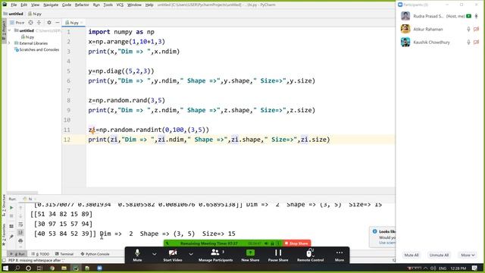This screenshot has width=485, height=273.
Task: Expand External Libraries tree node
Action: click(9, 43)
